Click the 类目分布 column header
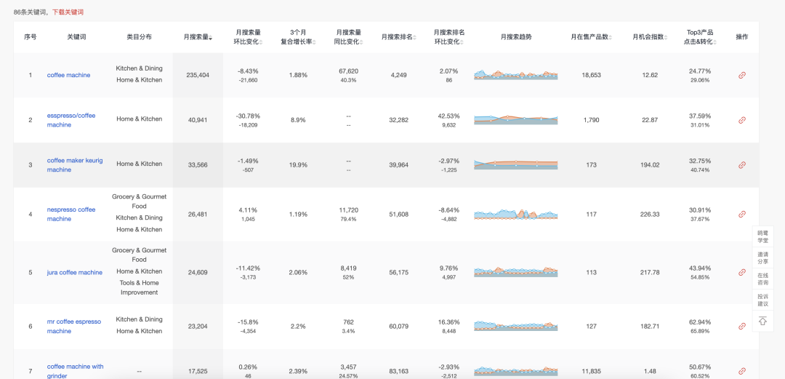This screenshot has height=379, width=785. [x=139, y=37]
